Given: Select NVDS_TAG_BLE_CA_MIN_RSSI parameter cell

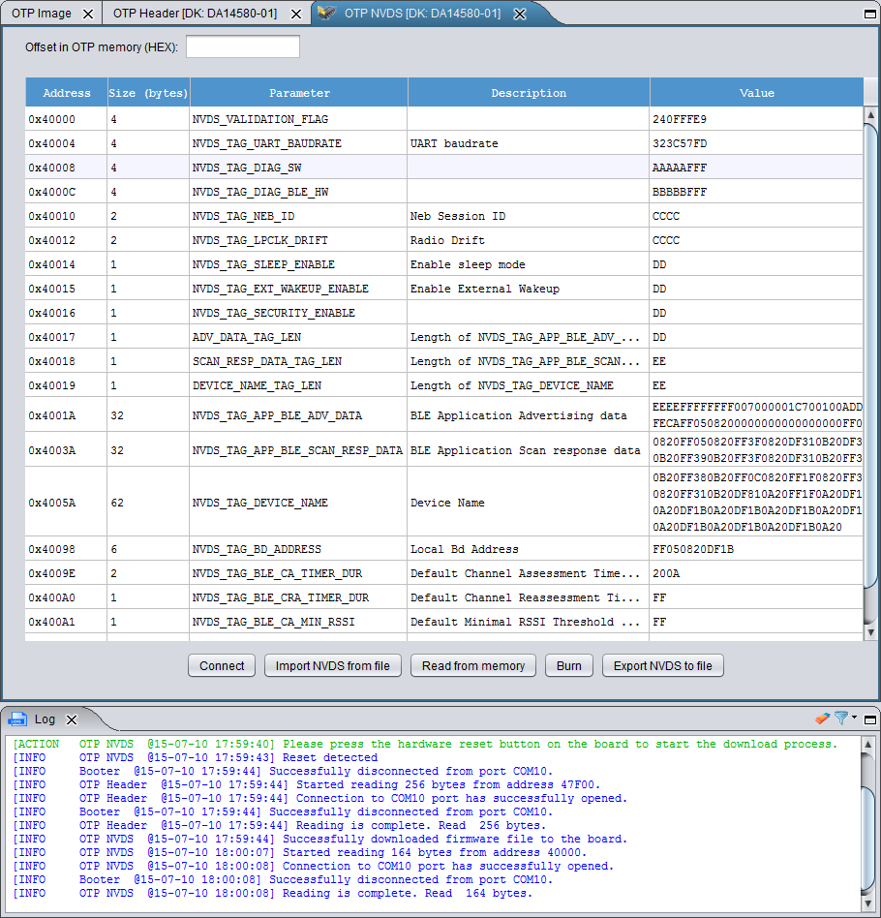Looking at the screenshot, I should (x=298, y=622).
